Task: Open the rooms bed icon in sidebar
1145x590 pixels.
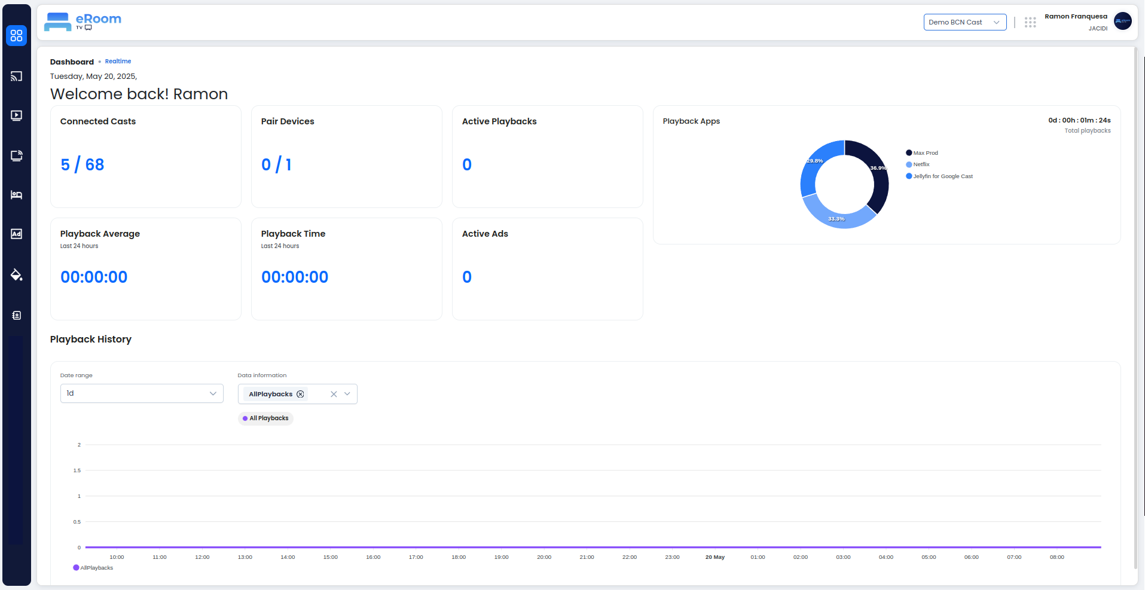Action: pyautogui.click(x=17, y=195)
